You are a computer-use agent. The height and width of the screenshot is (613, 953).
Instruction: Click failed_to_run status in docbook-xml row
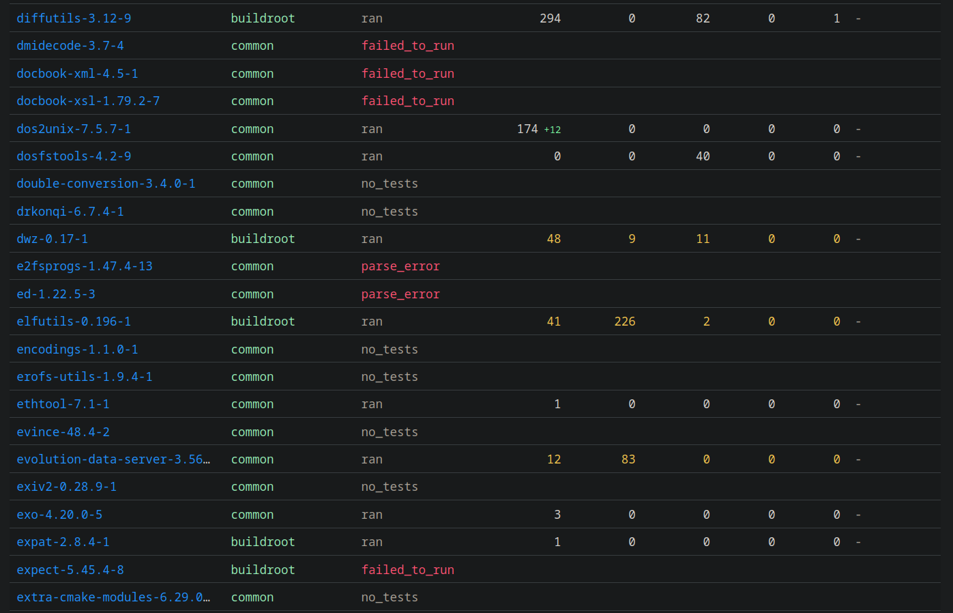coord(408,74)
